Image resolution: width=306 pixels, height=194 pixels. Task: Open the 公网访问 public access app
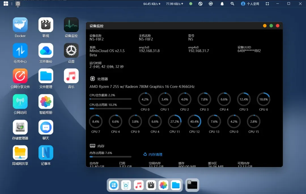pyautogui.click(x=20, y=102)
